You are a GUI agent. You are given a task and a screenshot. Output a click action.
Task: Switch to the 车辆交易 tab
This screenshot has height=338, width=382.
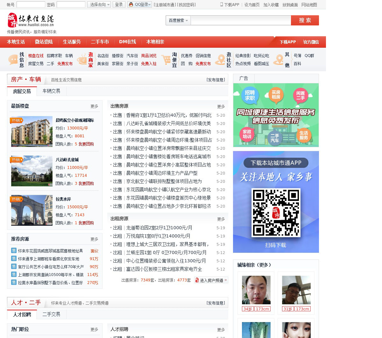[x=51, y=91]
